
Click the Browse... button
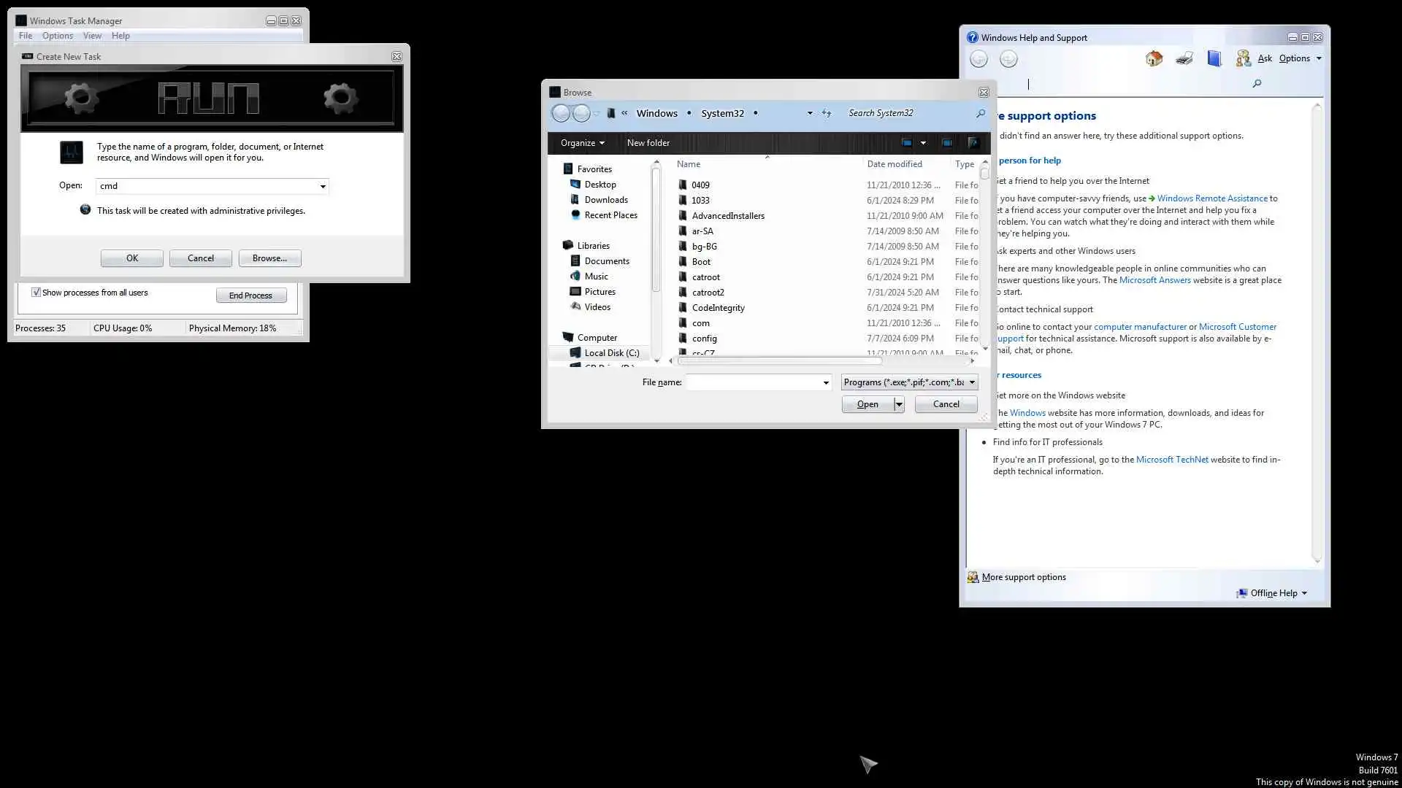[269, 258]
